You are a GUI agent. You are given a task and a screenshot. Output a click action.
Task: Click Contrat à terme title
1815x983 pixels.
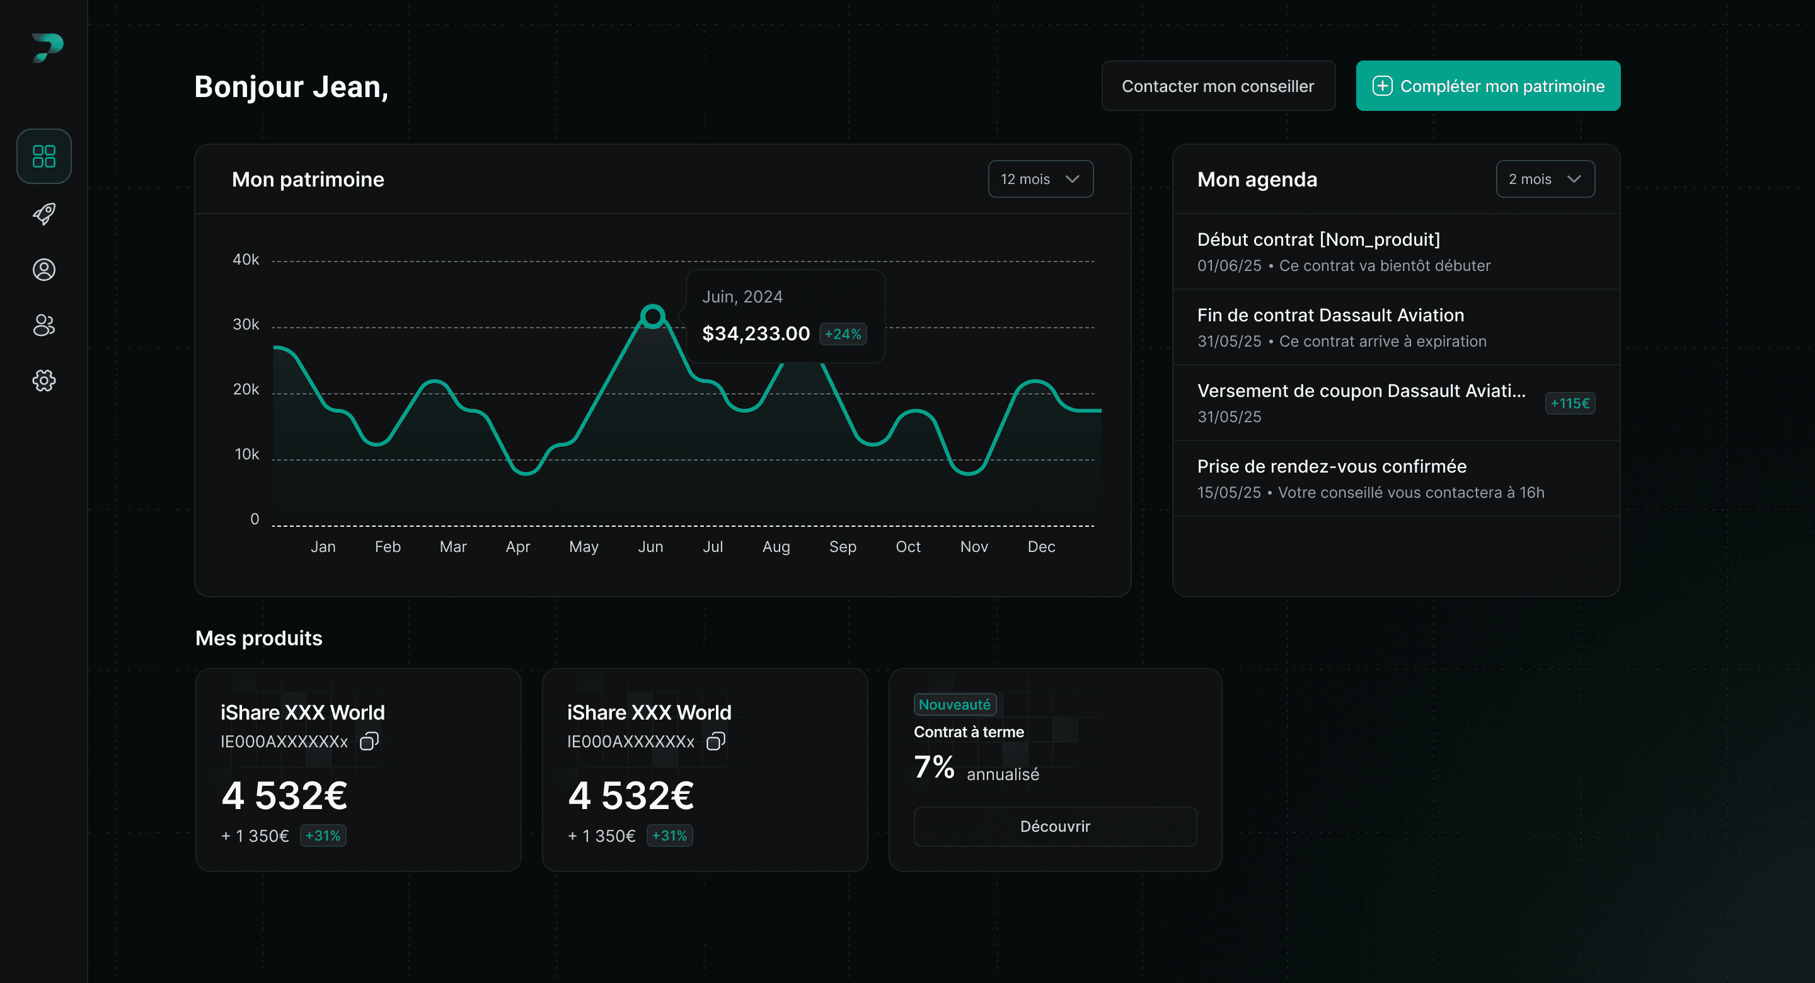click(x=969, y=732)
